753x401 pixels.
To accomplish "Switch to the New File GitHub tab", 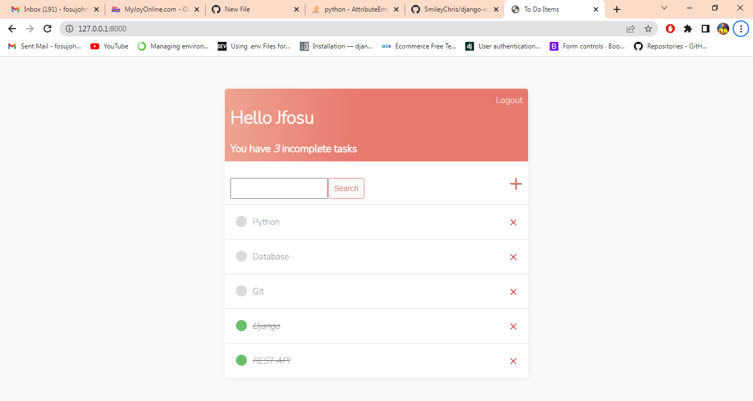I will click(255, 9).
